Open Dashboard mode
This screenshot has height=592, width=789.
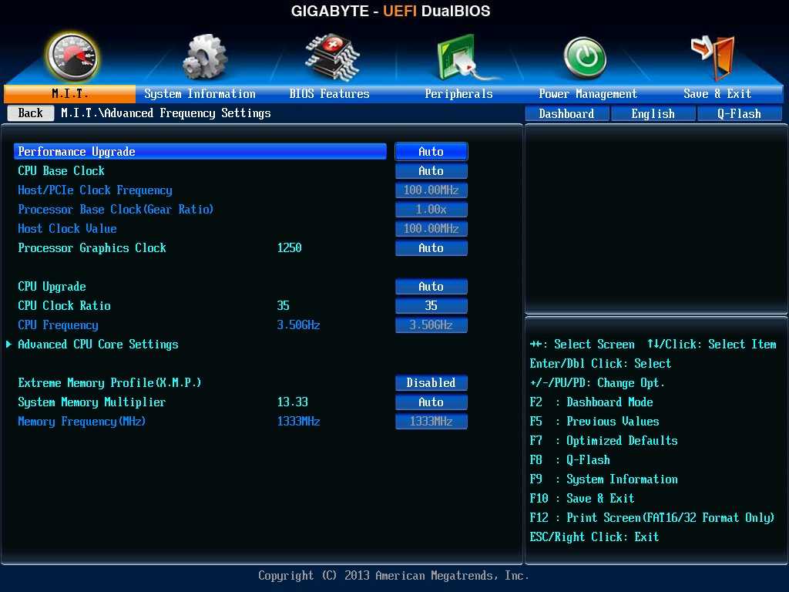point(566,113)
